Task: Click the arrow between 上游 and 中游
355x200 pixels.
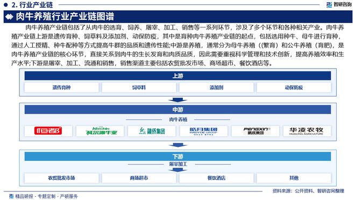Action: pos(177,100)
